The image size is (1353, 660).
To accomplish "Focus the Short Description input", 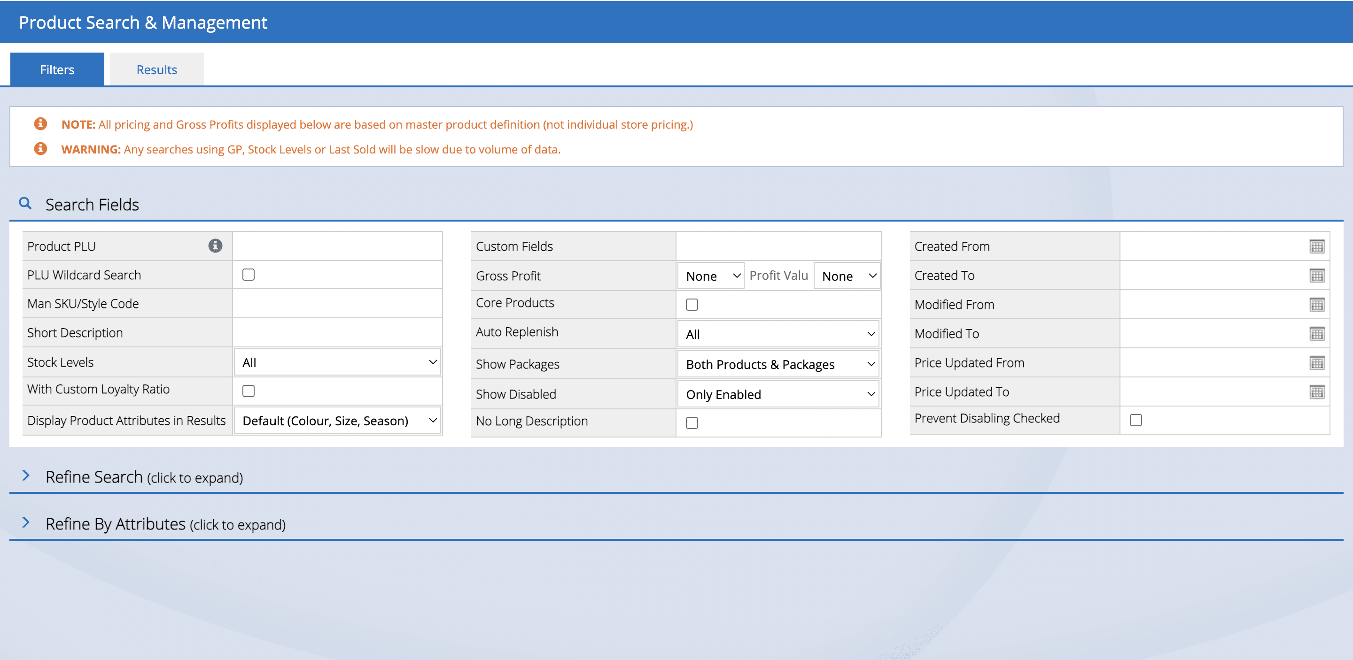I will (x=337, y=333).
